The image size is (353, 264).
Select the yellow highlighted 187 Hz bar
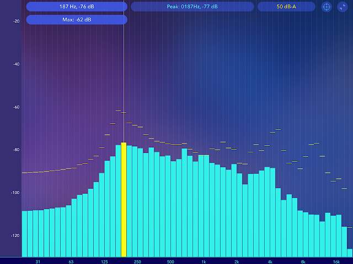coord(124,200)
